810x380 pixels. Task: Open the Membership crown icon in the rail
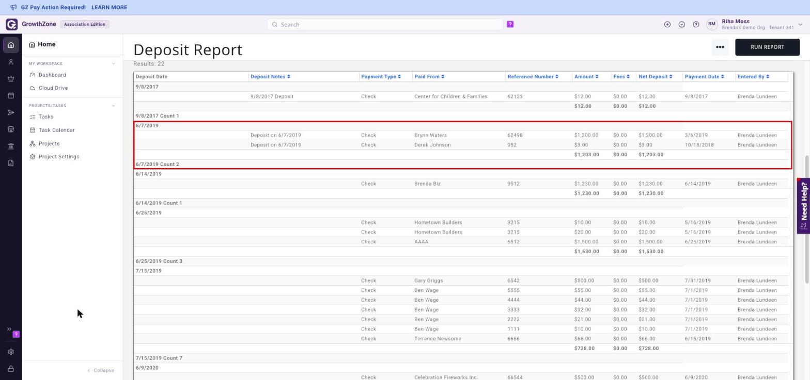(x=11, y=79)
